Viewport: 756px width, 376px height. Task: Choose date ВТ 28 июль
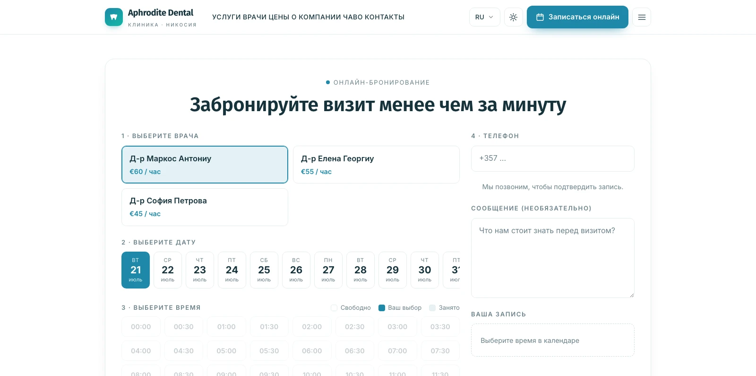tap(361, 270)
